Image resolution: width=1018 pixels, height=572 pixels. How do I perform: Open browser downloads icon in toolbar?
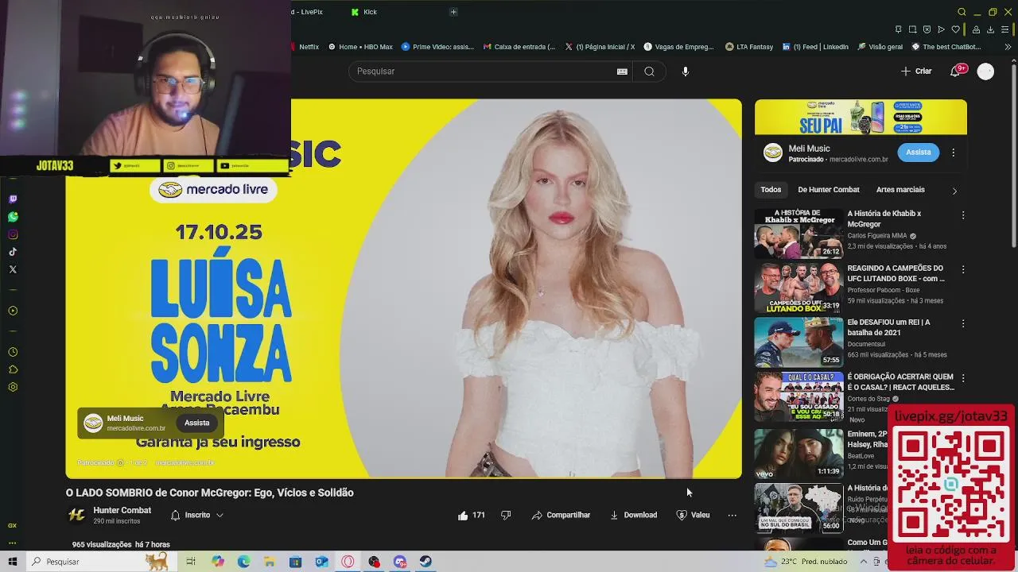[x=990, y=29]
